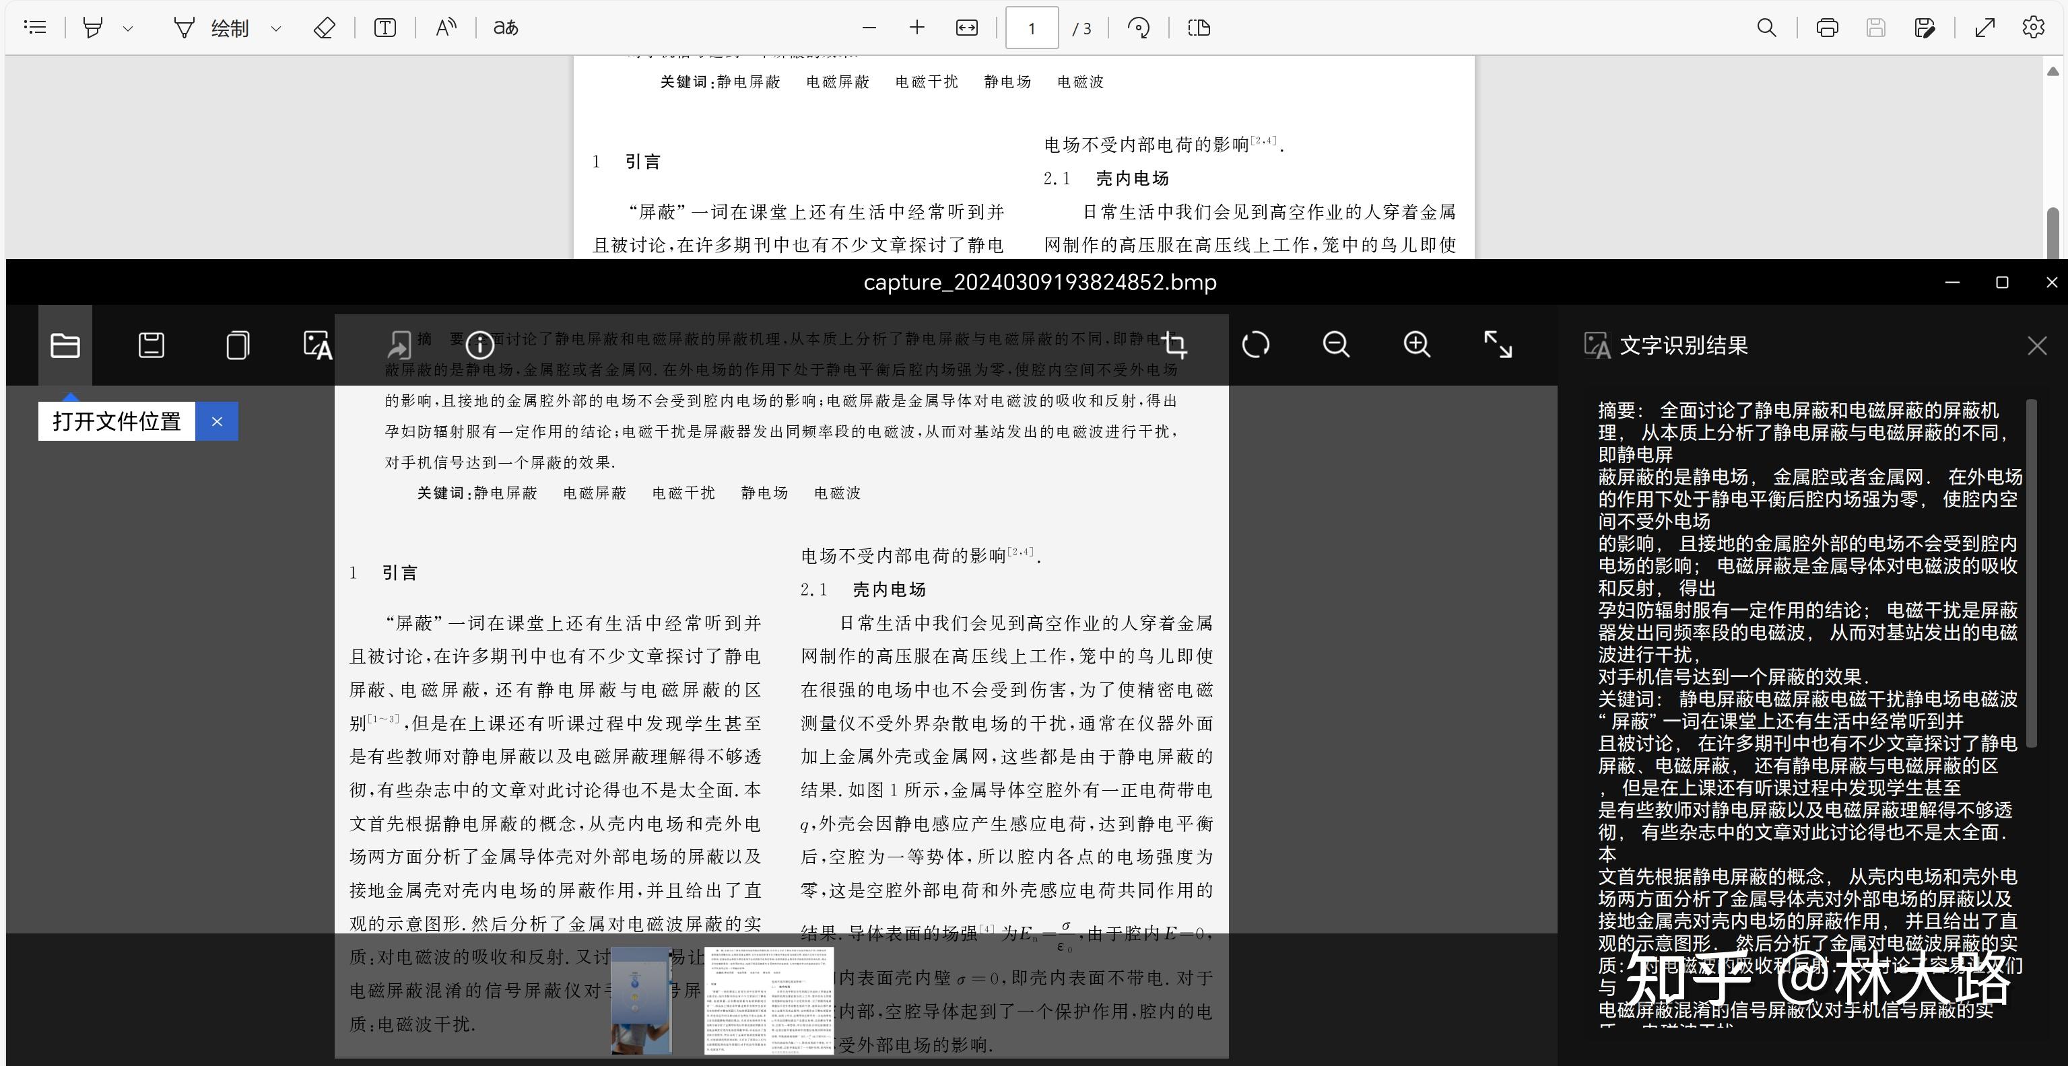Select the add text box tool
This screenshot has height=1066, width=2068.
pyautogui.click(x=385, y=28)
